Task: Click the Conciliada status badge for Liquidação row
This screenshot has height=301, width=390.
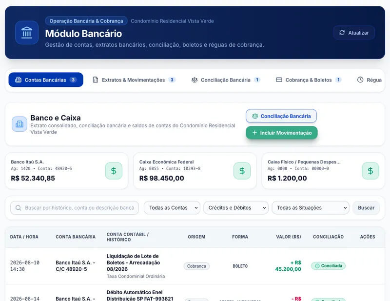Action: click(328, 266)
